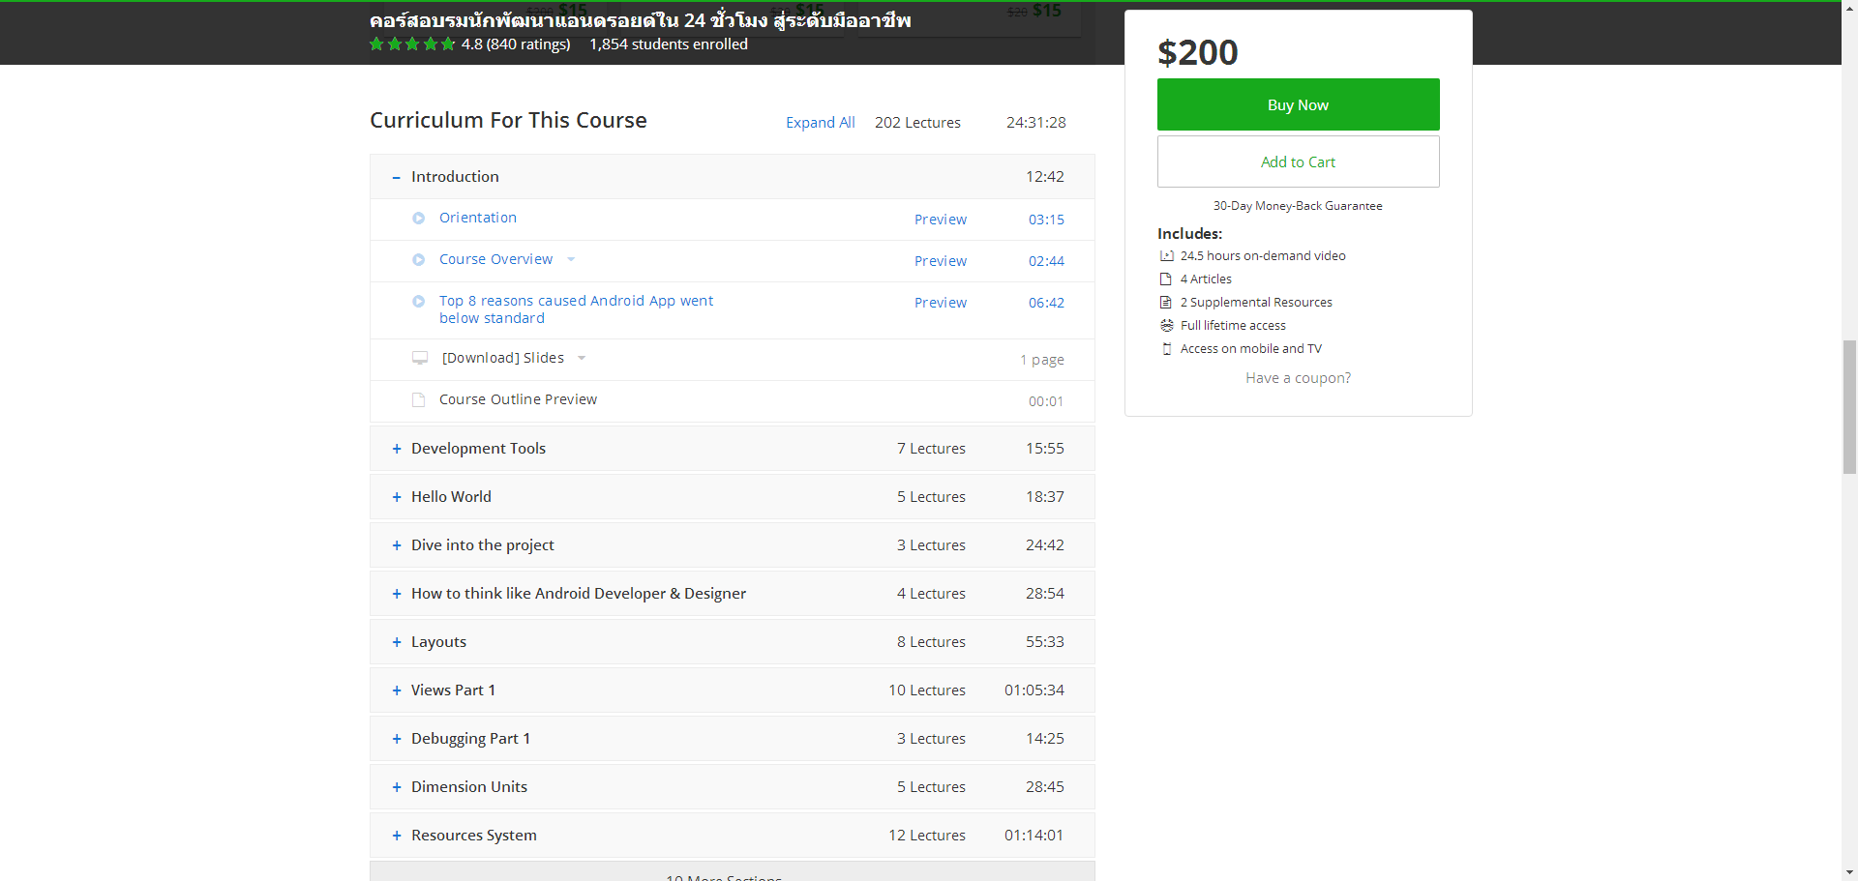Click the play icon beside Orientation
The image size is (1858, 881).
[418, 219]
